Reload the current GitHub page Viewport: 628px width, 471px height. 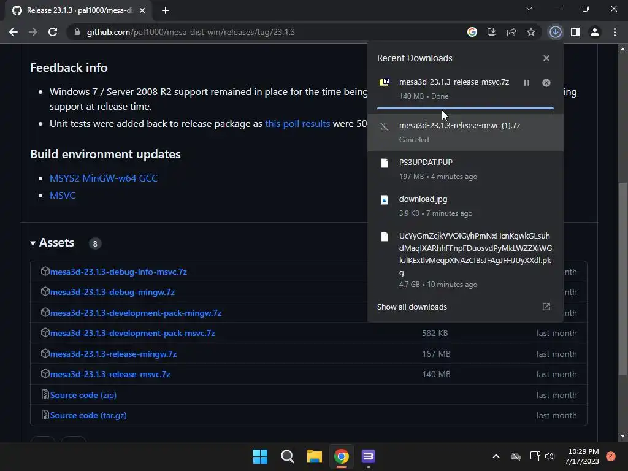[53, 32]
